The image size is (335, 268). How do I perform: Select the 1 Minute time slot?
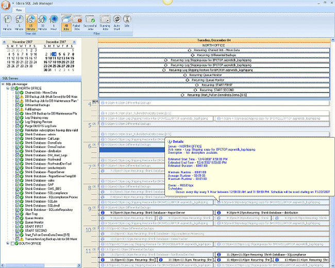7,23
